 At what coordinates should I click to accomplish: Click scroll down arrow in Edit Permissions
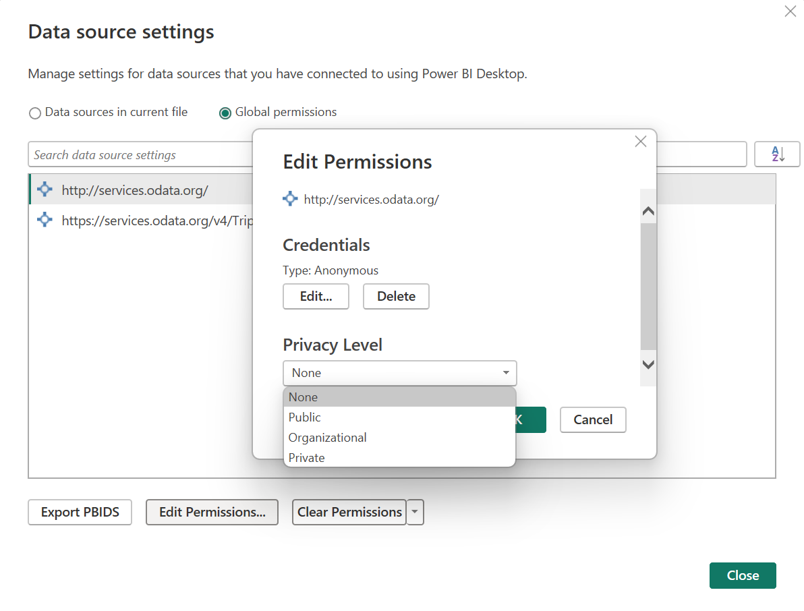click(648, 364)
